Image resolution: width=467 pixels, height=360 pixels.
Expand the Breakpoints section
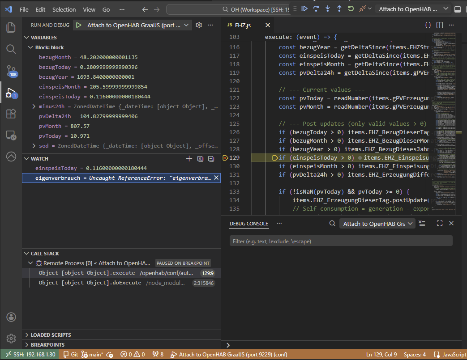coord(47,345)
